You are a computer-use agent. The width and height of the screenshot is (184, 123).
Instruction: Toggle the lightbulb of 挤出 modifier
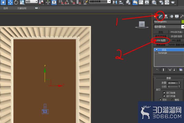click(156, 50)
